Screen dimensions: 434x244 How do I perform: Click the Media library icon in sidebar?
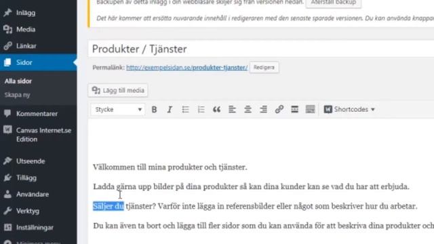[7, 29]
